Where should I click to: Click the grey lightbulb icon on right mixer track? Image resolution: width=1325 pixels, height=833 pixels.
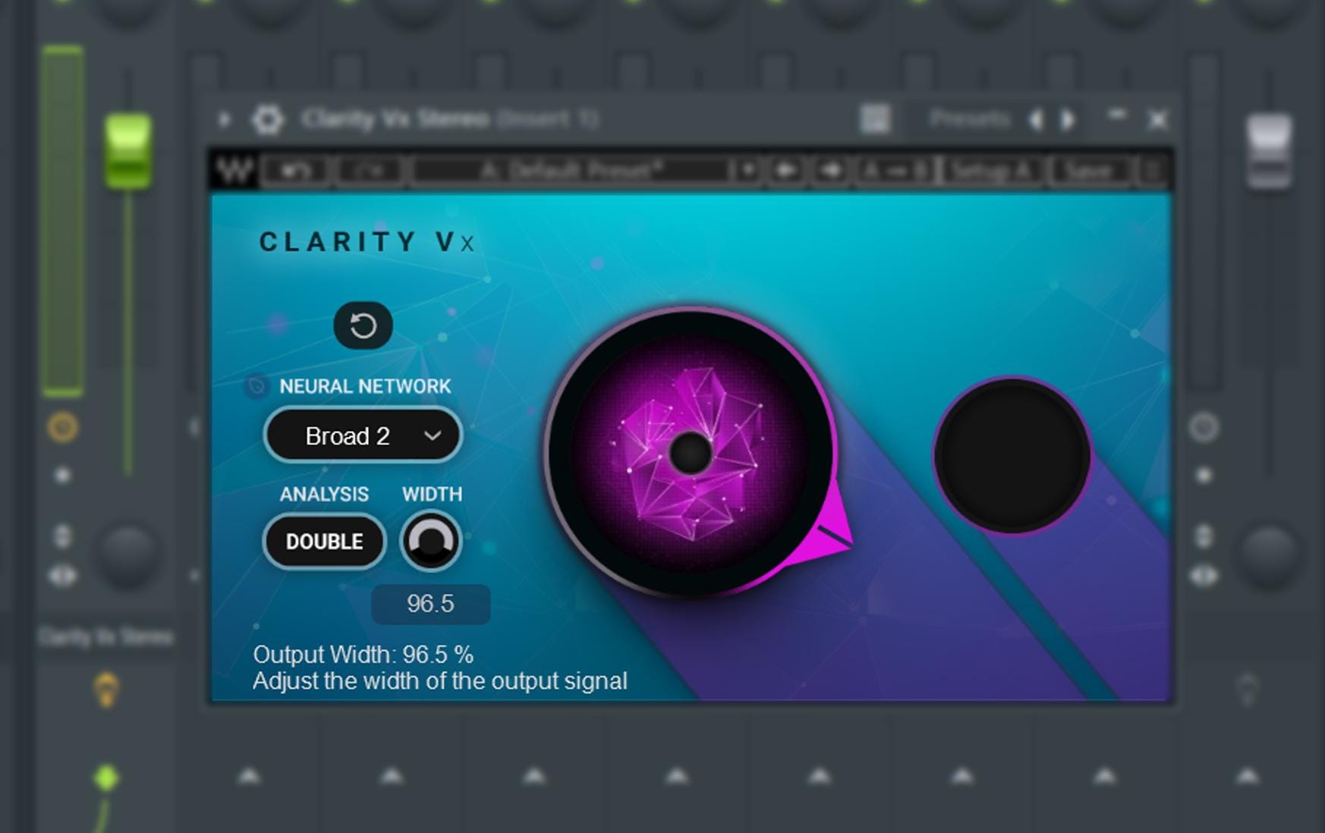(1248, 690)
